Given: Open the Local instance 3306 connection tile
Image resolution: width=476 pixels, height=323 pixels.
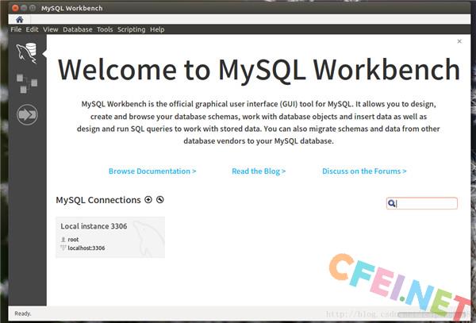Looking at the screenshot, I should pos(110,237).
